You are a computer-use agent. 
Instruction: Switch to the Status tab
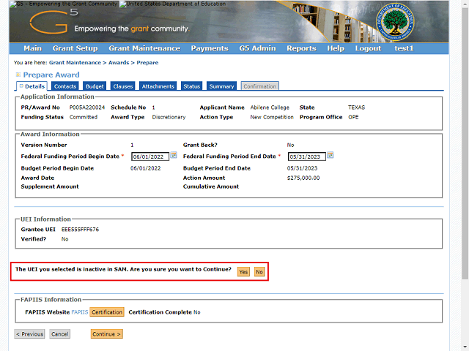point(191,86)
